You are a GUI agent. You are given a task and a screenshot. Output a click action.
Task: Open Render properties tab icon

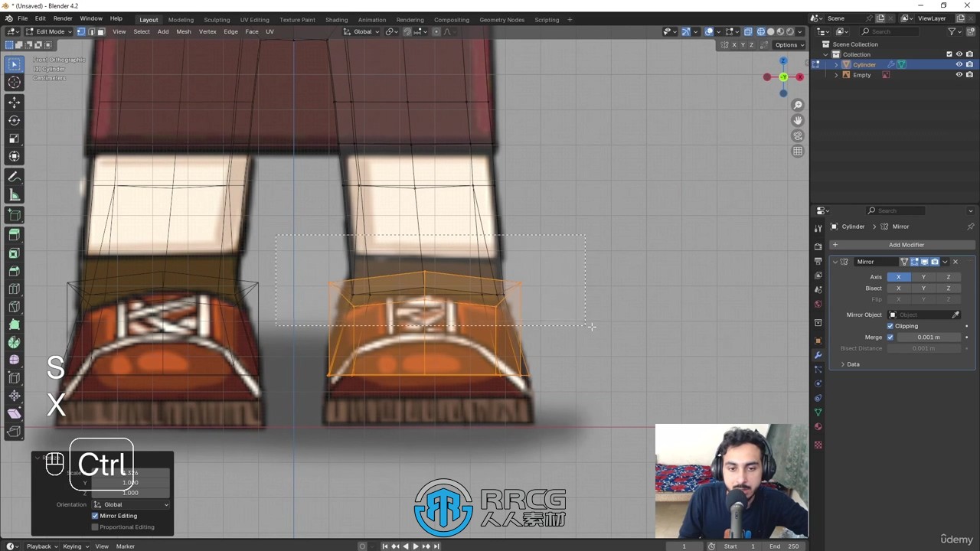point(818,246)
